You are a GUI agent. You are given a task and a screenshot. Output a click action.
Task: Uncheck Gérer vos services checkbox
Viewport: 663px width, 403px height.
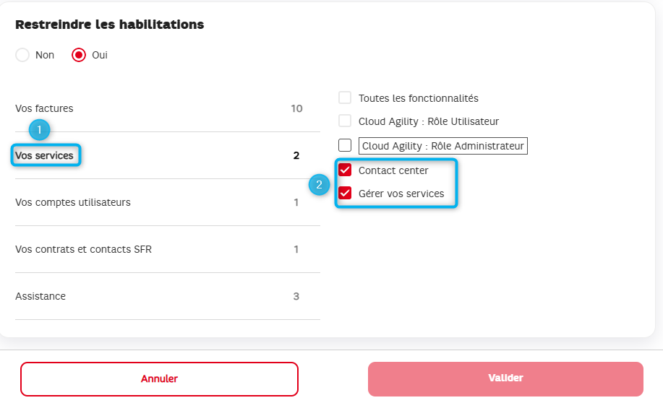(x=345, y=193)
